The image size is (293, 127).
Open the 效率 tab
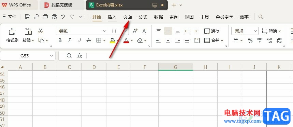click(244, 17)
